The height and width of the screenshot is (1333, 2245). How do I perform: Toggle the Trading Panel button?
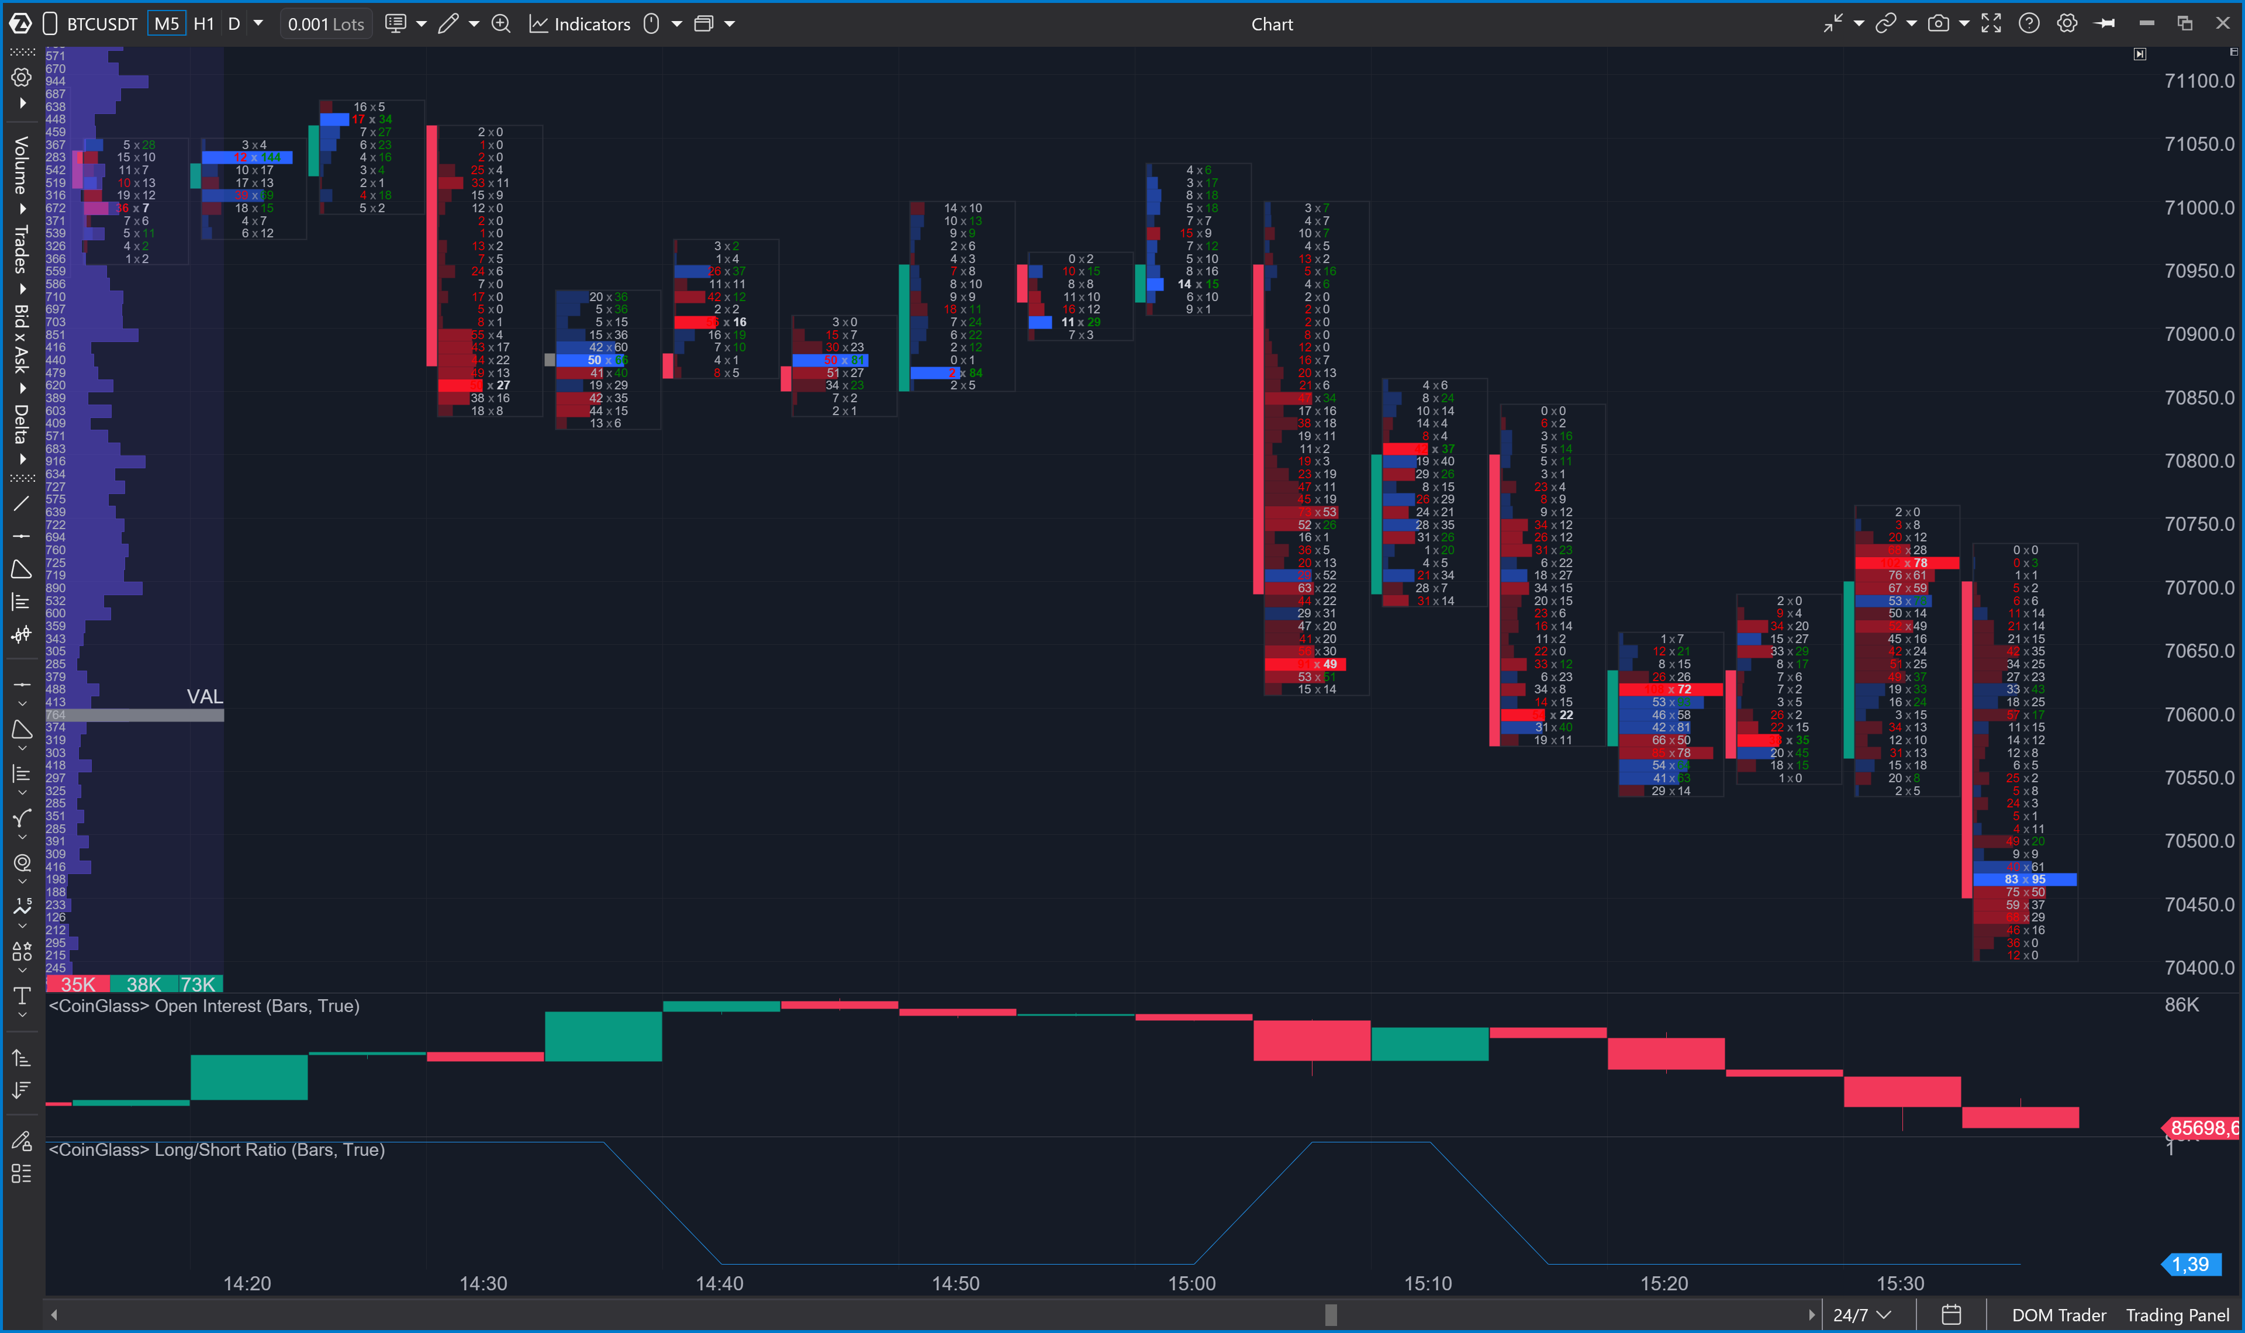(2177, 1315)
